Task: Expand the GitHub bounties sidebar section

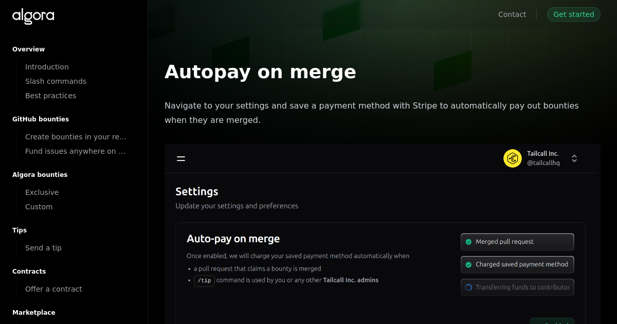Action: (41, 119)
